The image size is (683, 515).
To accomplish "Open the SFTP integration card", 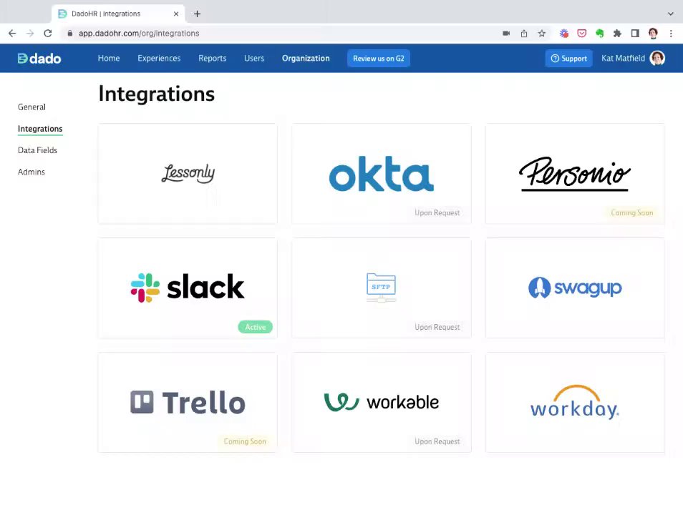I will (x=382, y=288).
